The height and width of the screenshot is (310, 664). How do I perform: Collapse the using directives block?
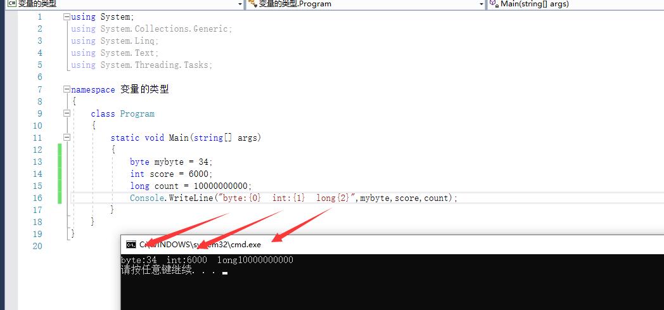[x=67, y=17]
